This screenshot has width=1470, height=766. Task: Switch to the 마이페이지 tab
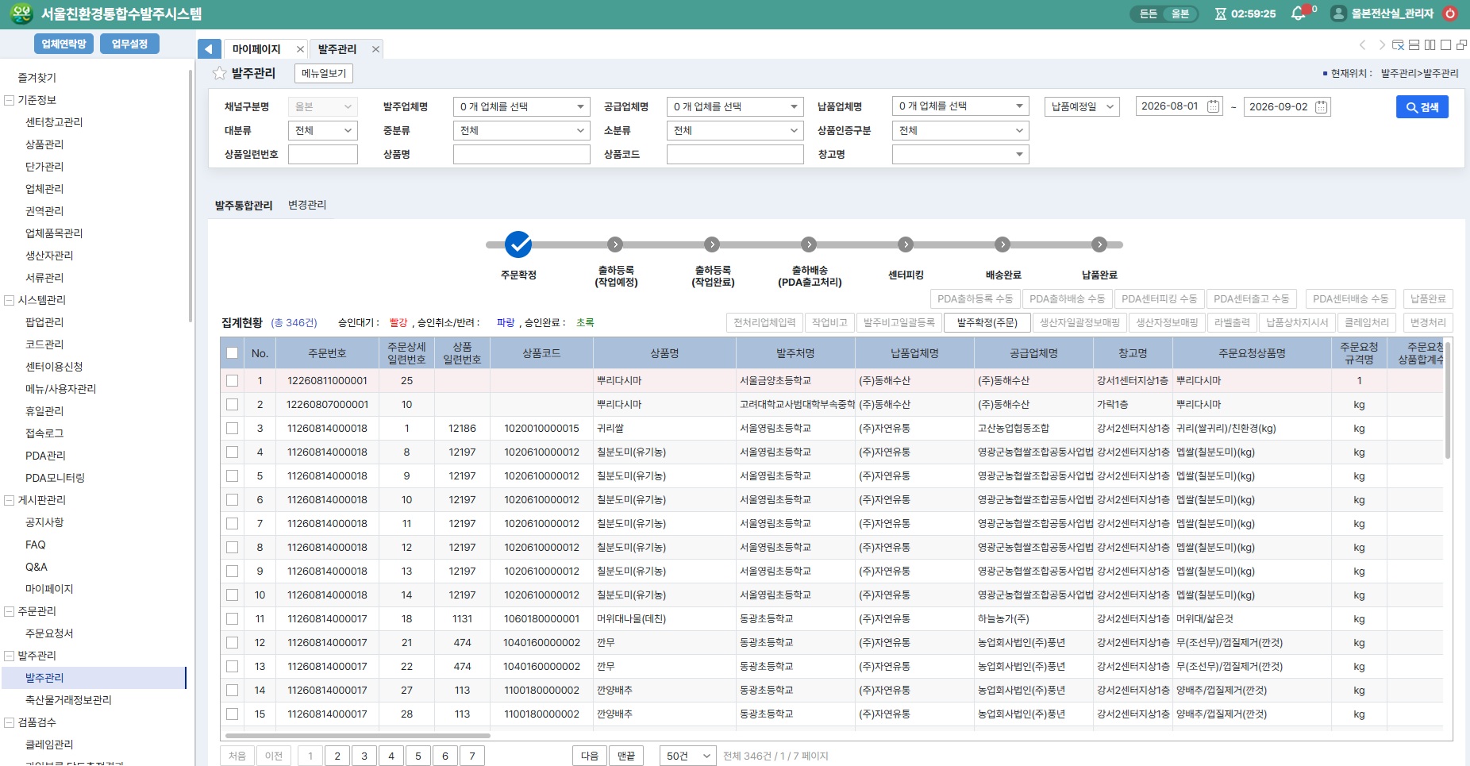tap(256, 49)
